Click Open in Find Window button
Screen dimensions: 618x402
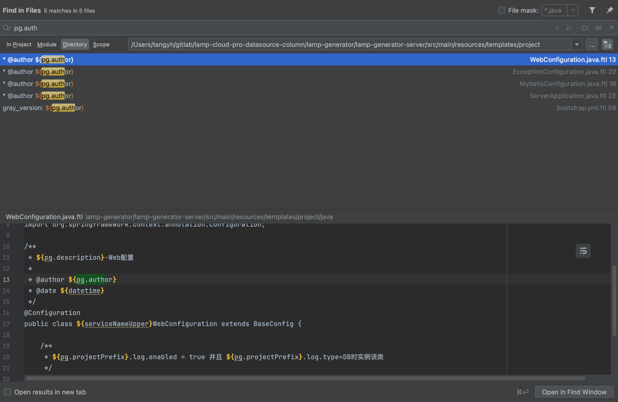574,392
